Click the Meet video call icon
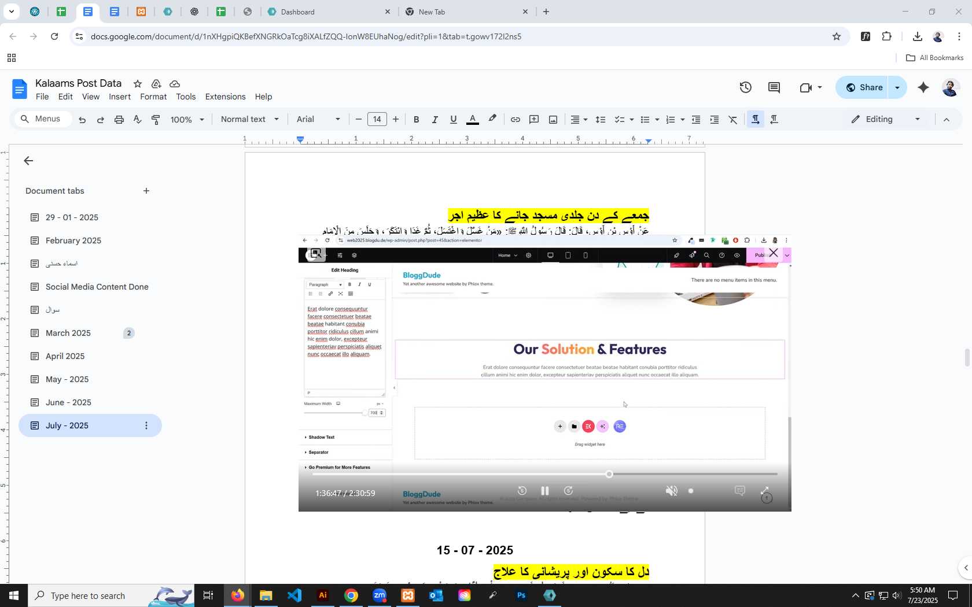972x607 pixels. (x=806, y=87)
